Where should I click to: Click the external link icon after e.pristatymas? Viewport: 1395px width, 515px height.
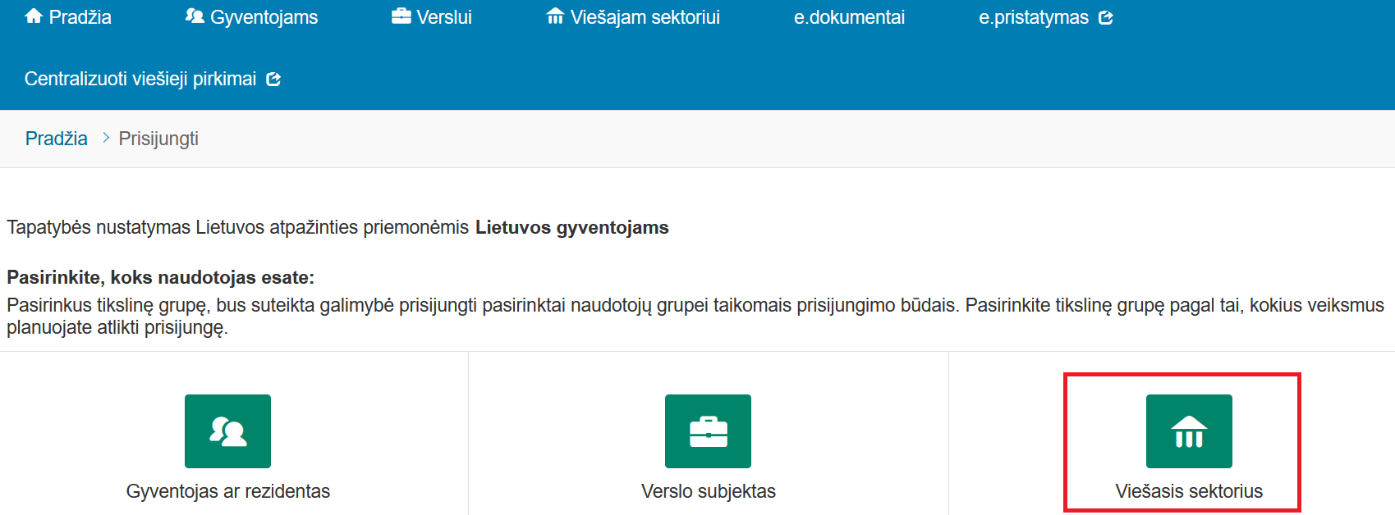tap(1105, 17)
